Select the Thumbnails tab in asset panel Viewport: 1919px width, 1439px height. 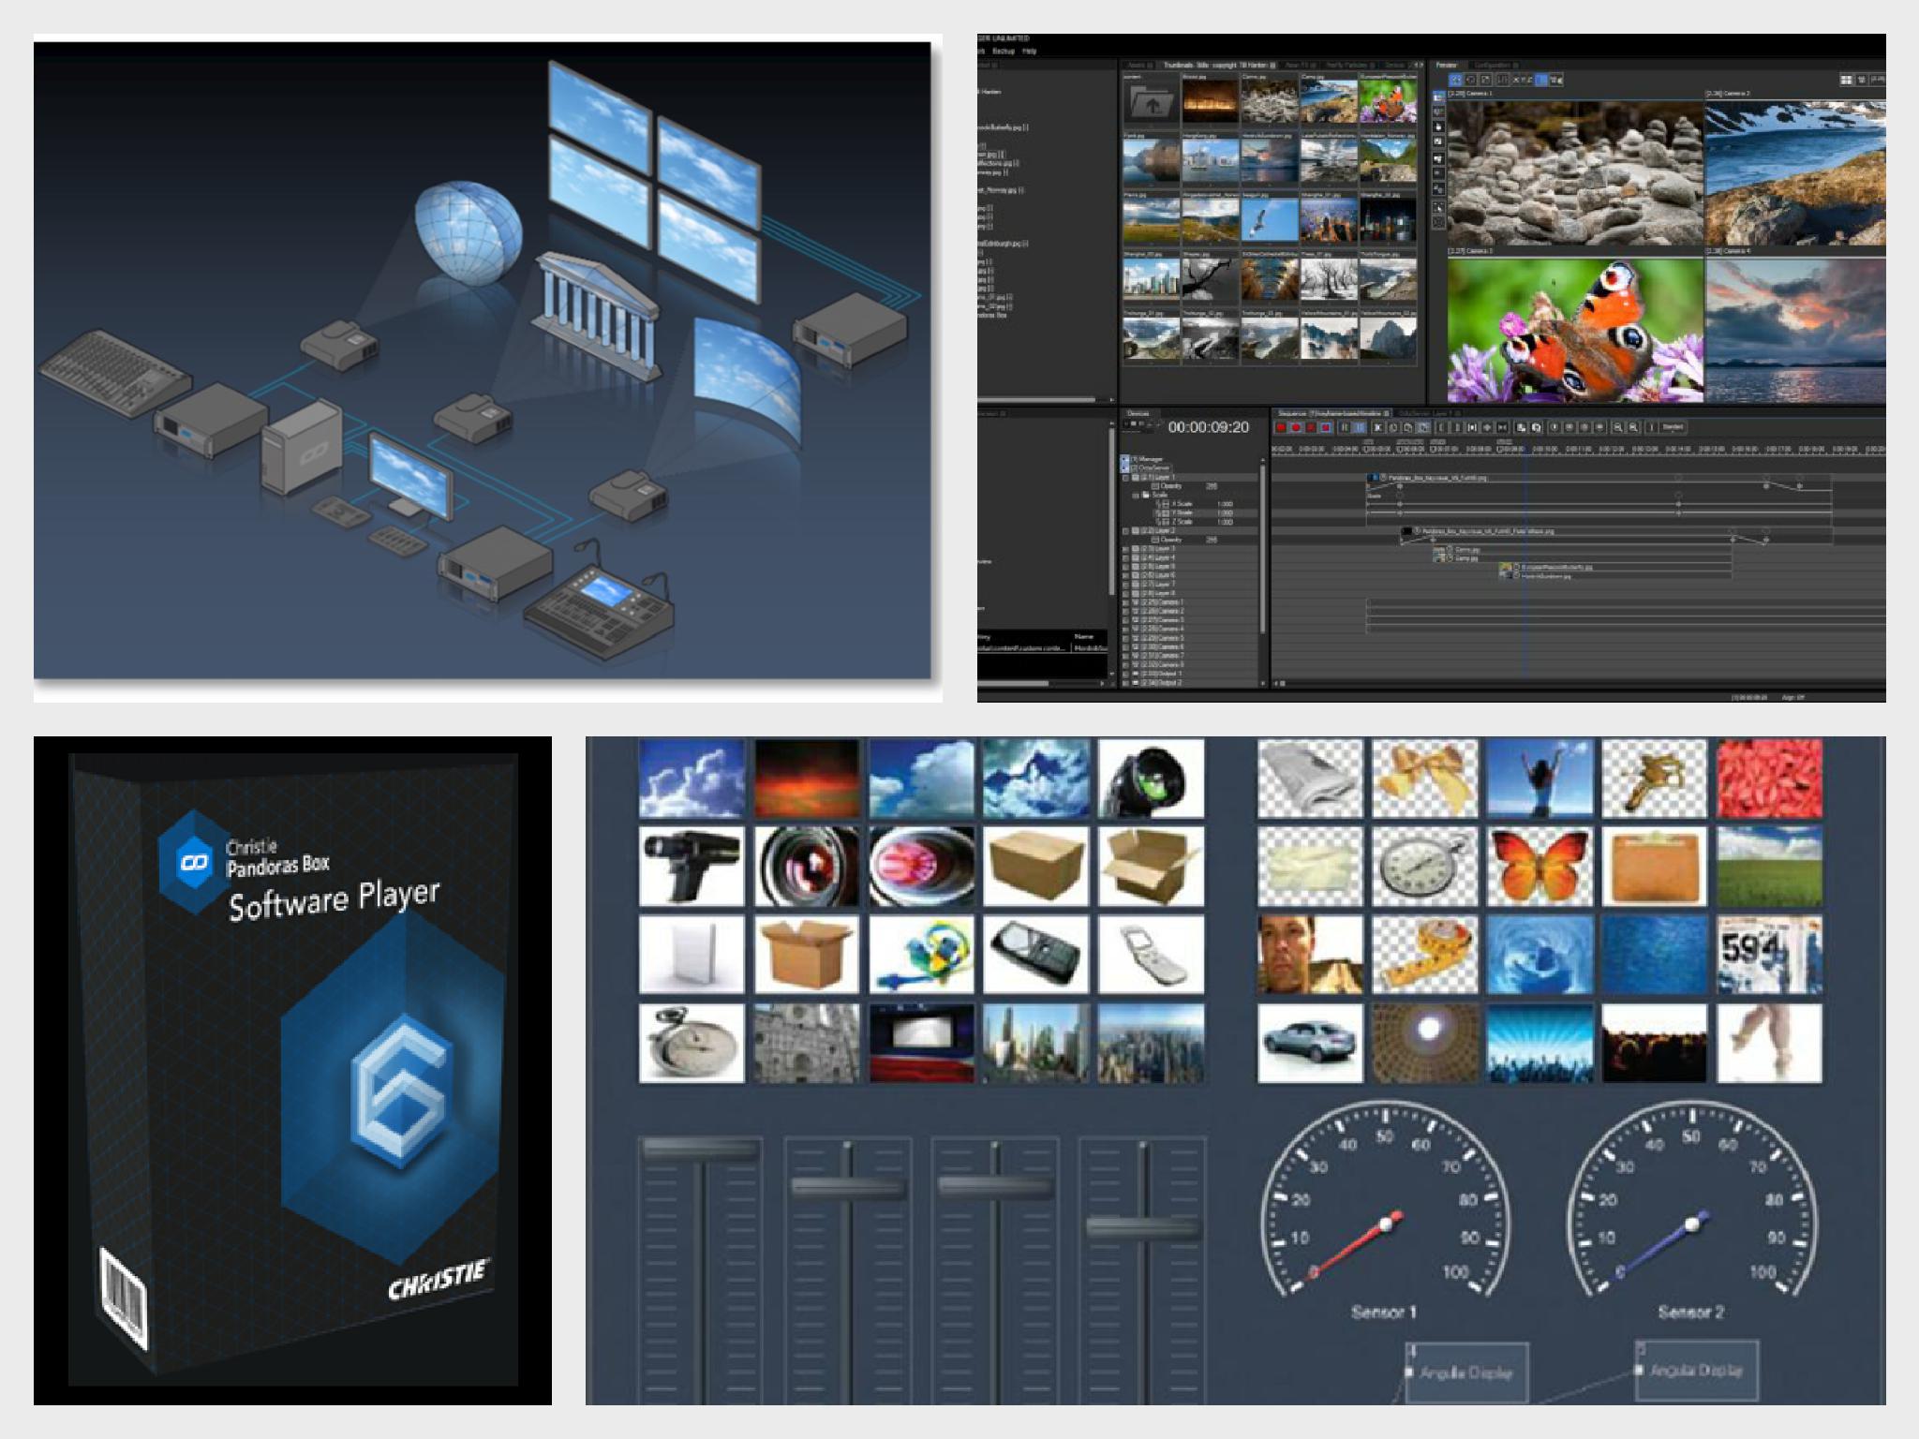tap(1221, 65)
